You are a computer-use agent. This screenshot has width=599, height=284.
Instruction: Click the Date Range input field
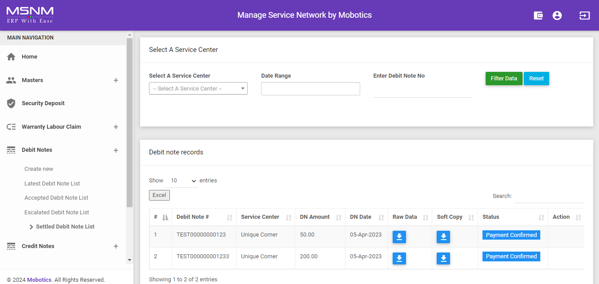310,89
